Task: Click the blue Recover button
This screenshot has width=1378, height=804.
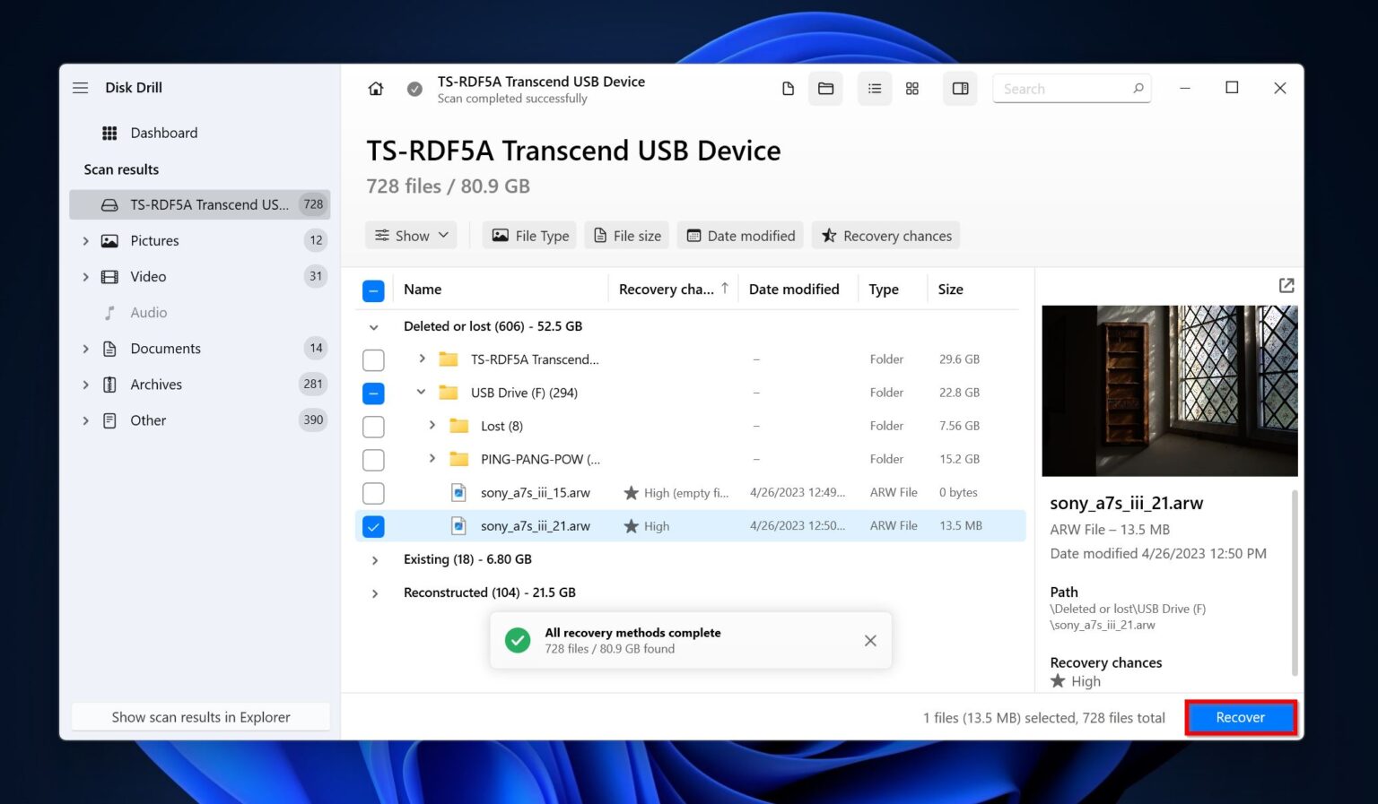Action: (x=1240, y=718)
